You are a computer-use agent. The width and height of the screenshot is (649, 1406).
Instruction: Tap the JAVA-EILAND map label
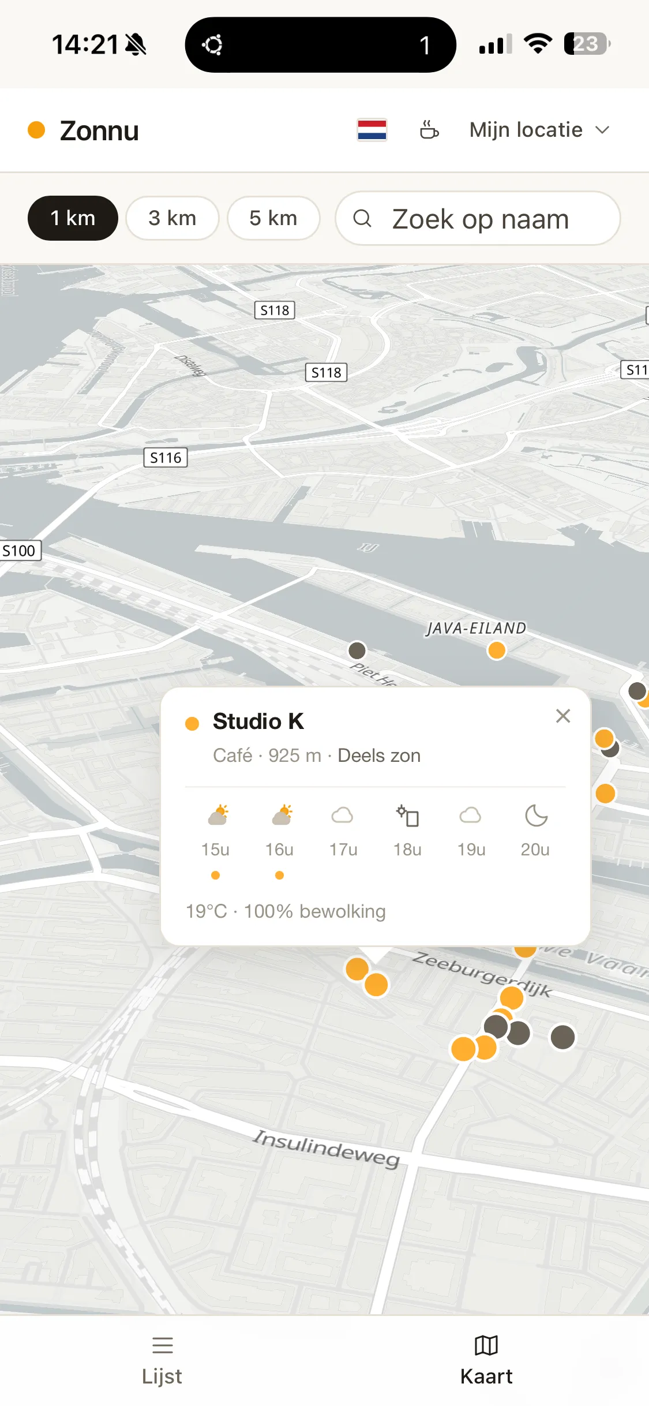(x=477, y=628)
